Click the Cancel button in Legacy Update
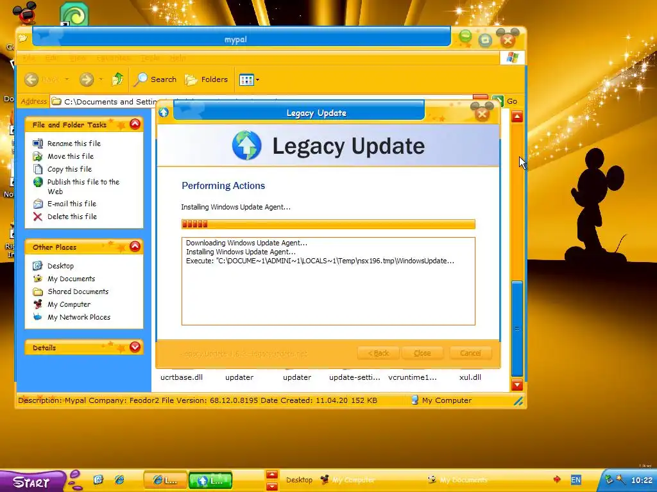This screenshot has height=492, width=657. tap(470, 353)
